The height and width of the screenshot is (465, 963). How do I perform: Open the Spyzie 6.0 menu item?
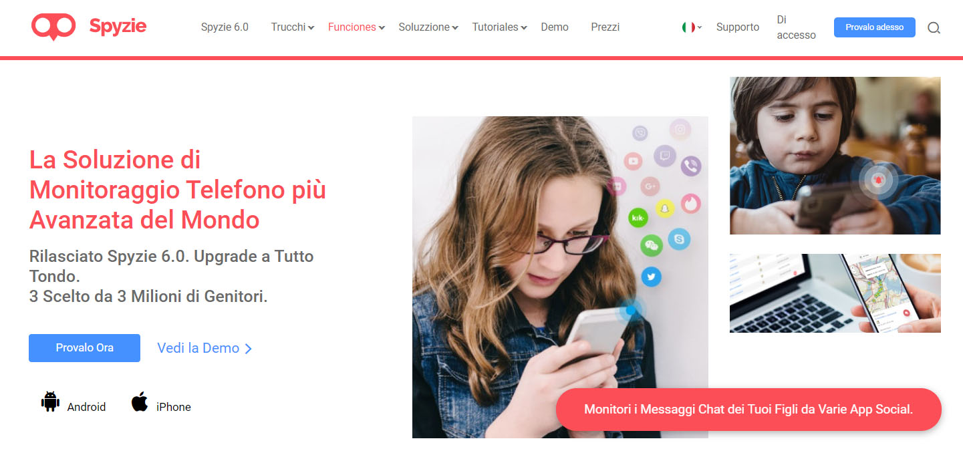tap(225, 27)
